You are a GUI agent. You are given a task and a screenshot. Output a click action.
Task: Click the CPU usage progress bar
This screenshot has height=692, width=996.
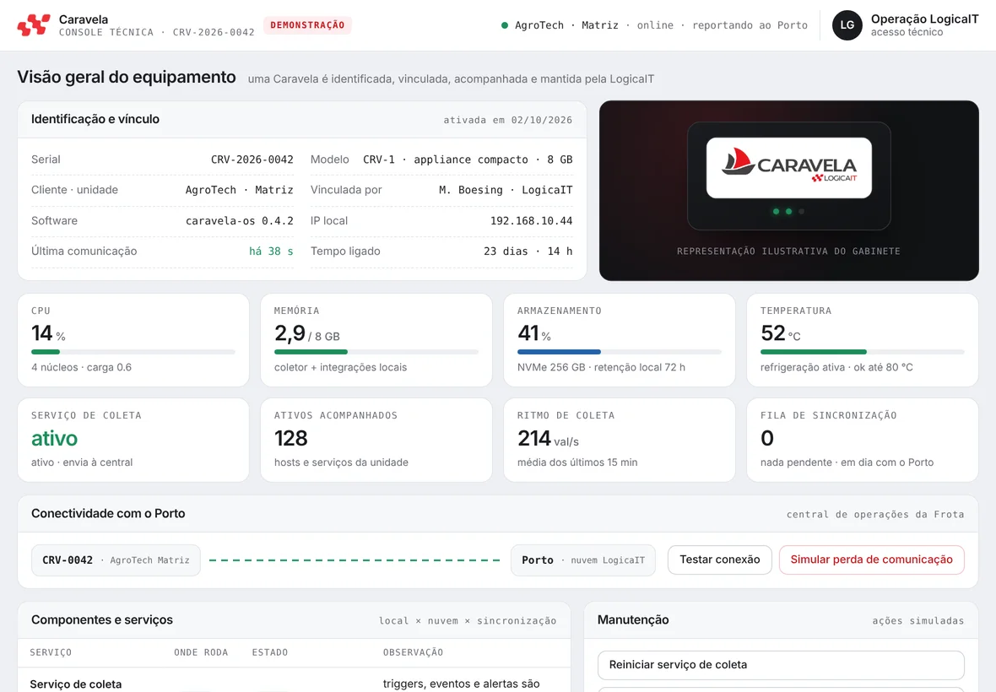point(133,352)
